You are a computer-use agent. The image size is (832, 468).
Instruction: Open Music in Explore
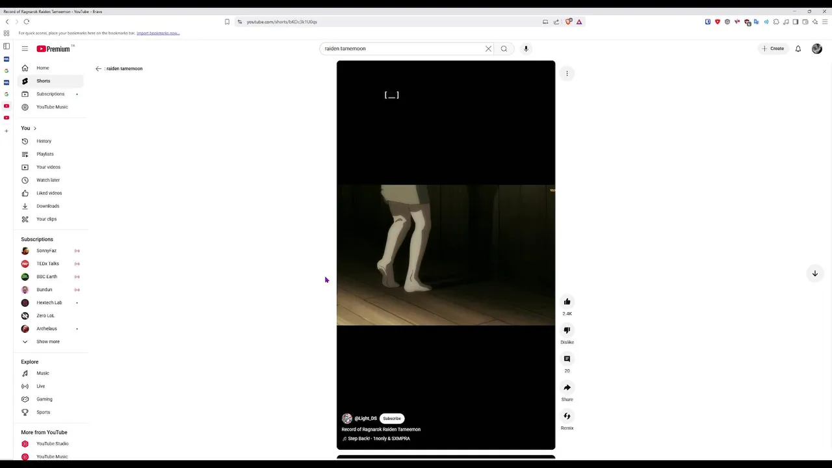pos(51,373)
